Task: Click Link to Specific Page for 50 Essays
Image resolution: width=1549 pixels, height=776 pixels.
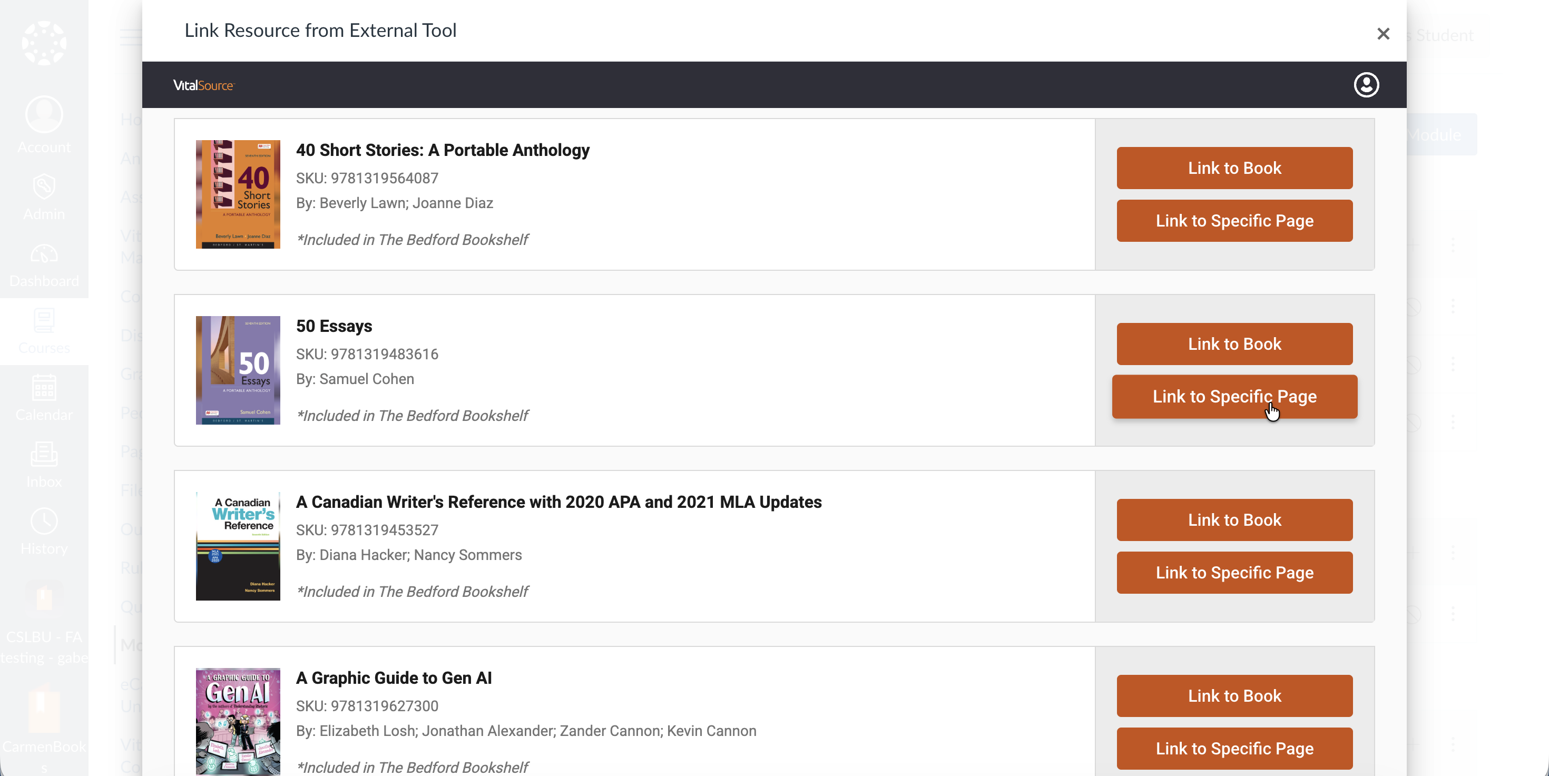Action: [1234, 397]
